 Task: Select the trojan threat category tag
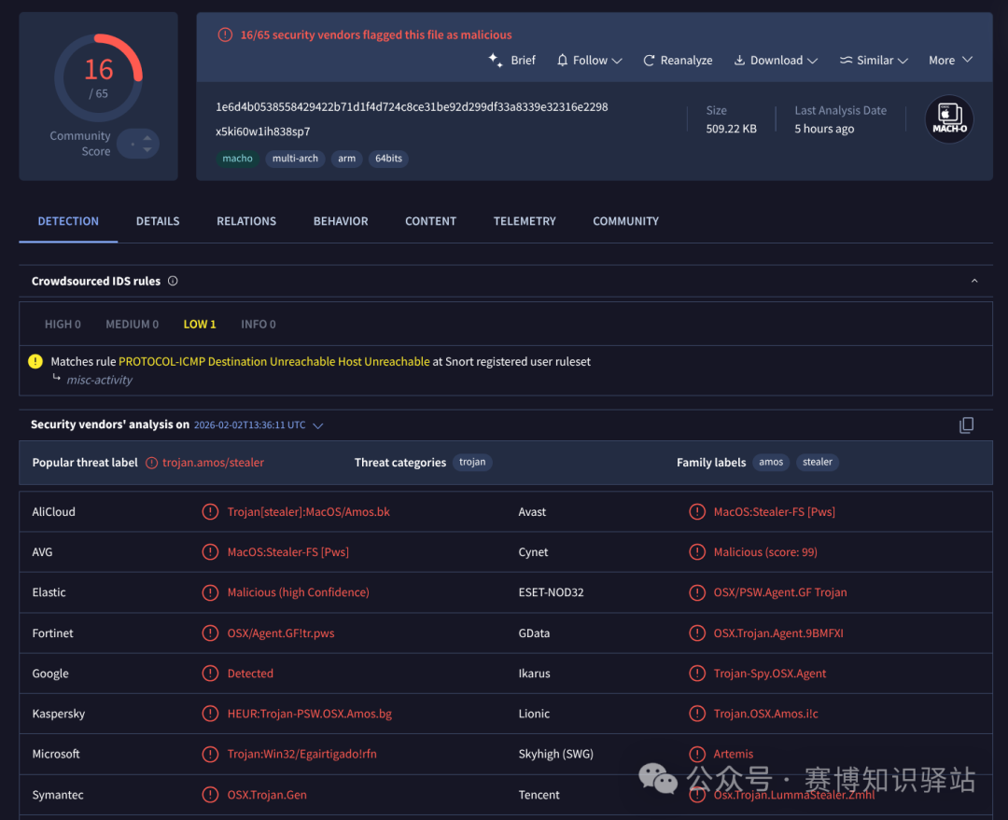pos(472,462)
